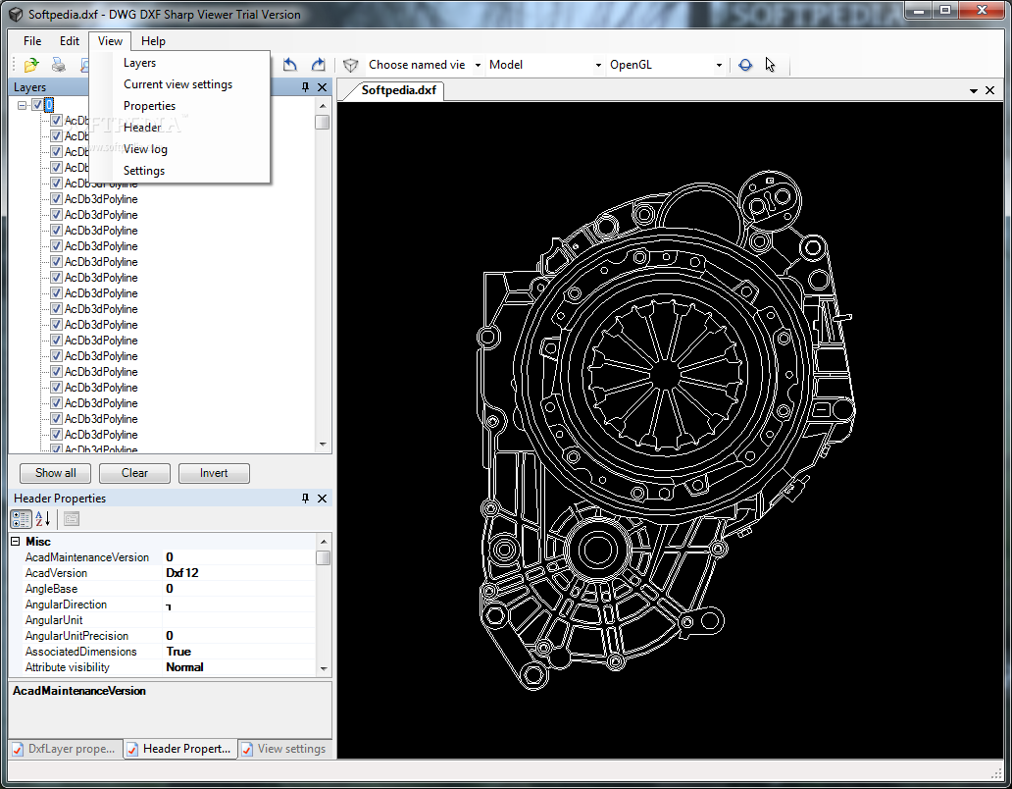Switch Header Properties to Categorized view
This screenshot has height=789, width=1012.
click(x=21, y=519)
